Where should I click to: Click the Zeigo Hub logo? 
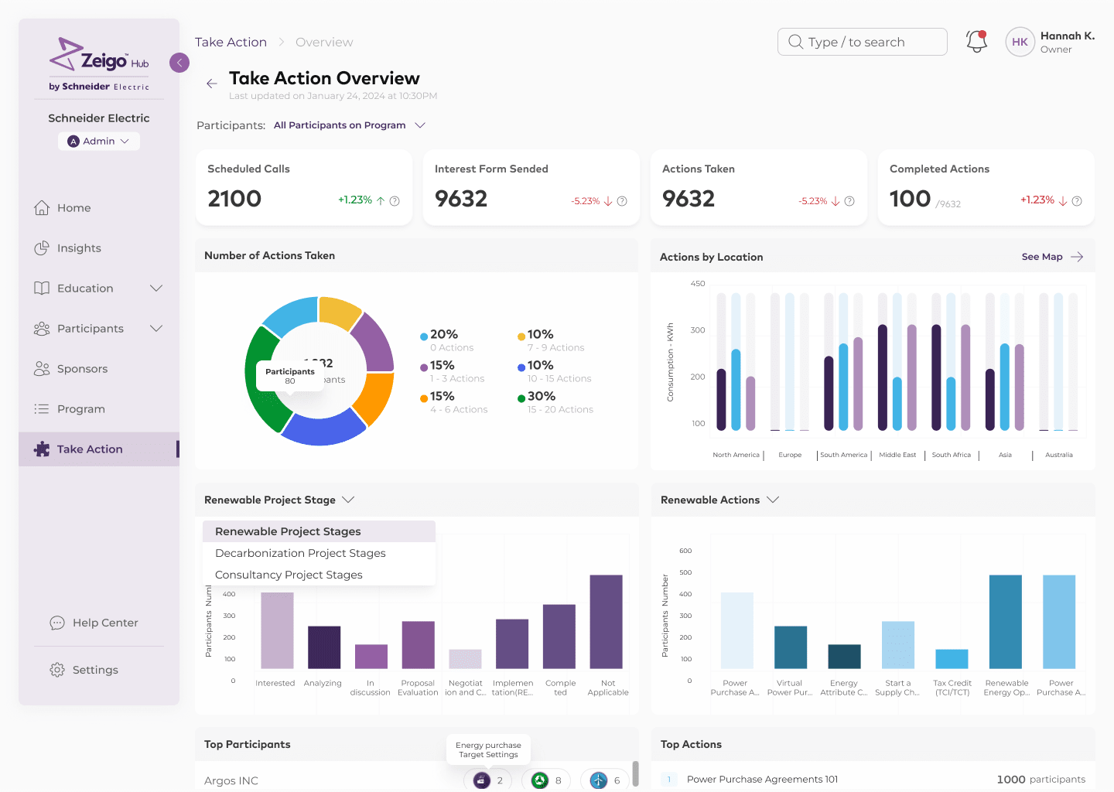99,65
